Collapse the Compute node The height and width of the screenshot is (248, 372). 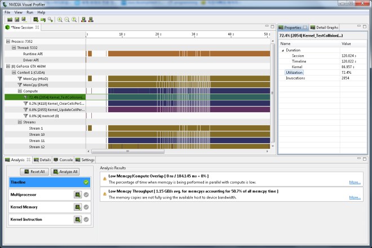(20, 91)
